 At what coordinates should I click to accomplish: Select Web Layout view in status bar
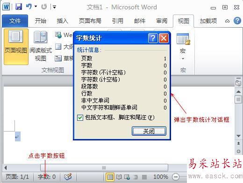coord(127,177)
